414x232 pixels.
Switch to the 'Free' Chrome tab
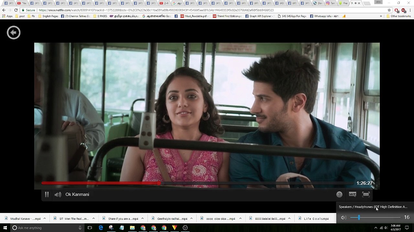coord(344,3)
